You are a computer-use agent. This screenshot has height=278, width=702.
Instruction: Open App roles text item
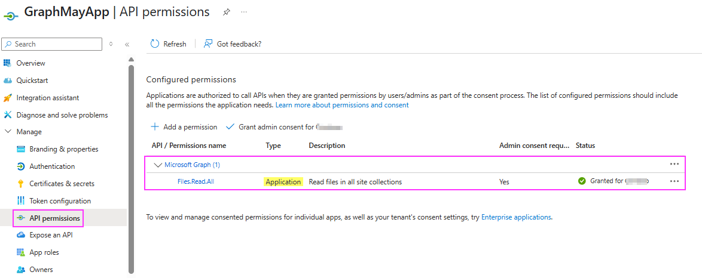click(44, 252)
